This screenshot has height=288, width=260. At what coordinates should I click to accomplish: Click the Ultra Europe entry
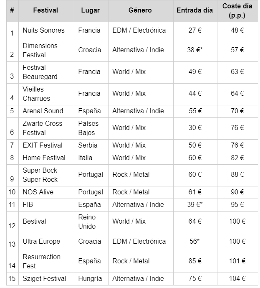(41, 241)
